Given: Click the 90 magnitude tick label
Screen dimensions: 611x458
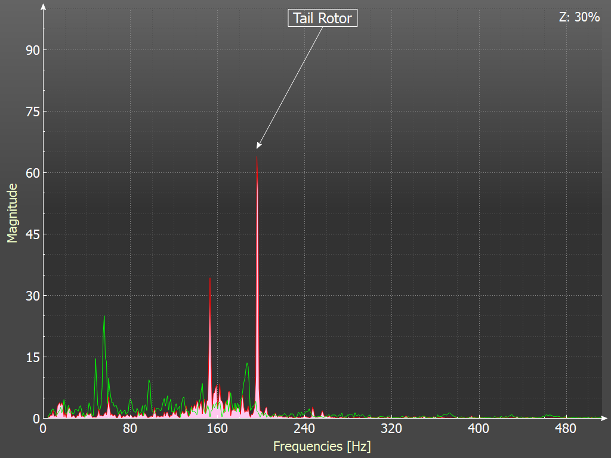Looking at the screenshot, I should (32, 50).
